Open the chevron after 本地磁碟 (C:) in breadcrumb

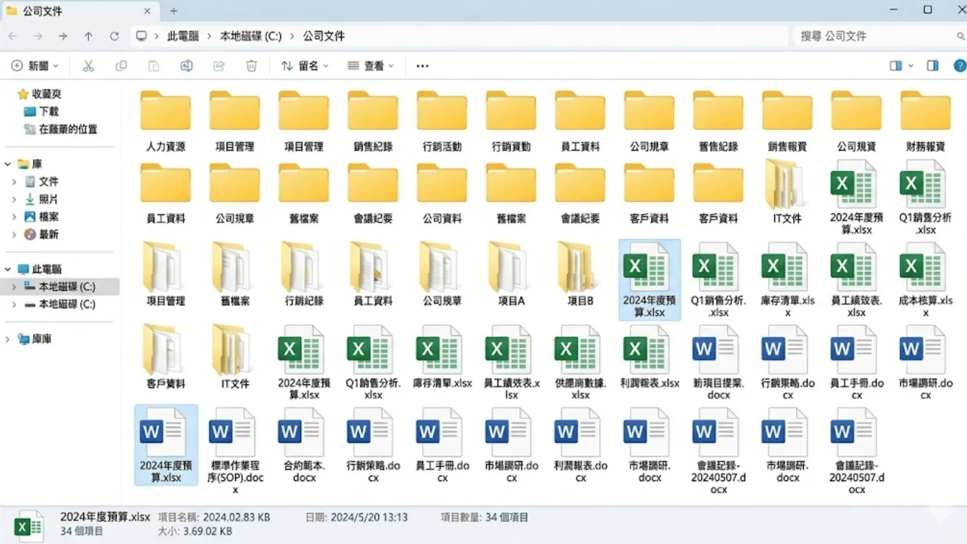[293, 36]
